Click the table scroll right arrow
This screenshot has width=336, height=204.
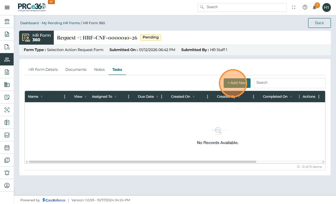[x=323, y=162]
